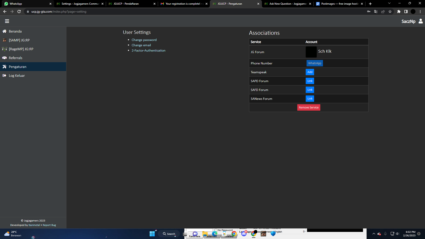Close the WhatsApp browser tab
The height and width of the screenshot is (239, 425).
[x=50, y=4]
